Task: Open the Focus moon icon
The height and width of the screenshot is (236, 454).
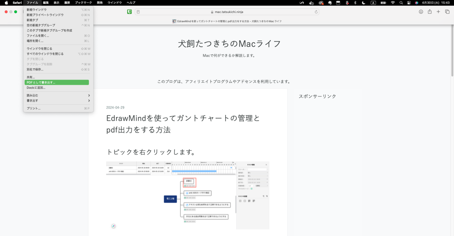Action: coord(364,3)
